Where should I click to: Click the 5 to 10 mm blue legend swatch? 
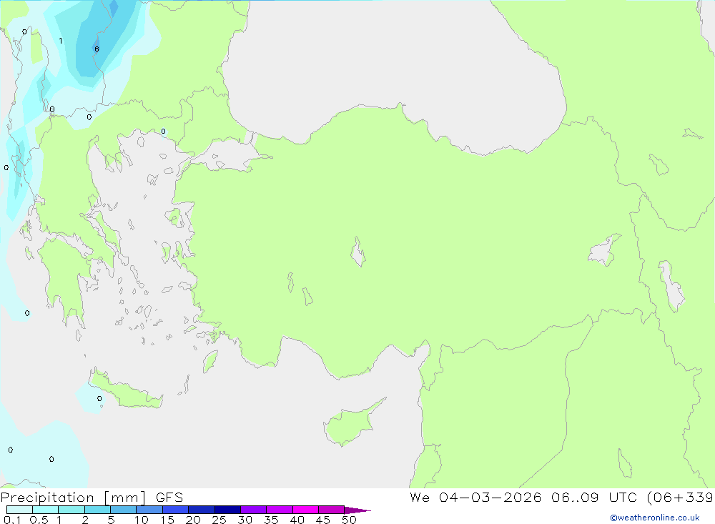123,510
